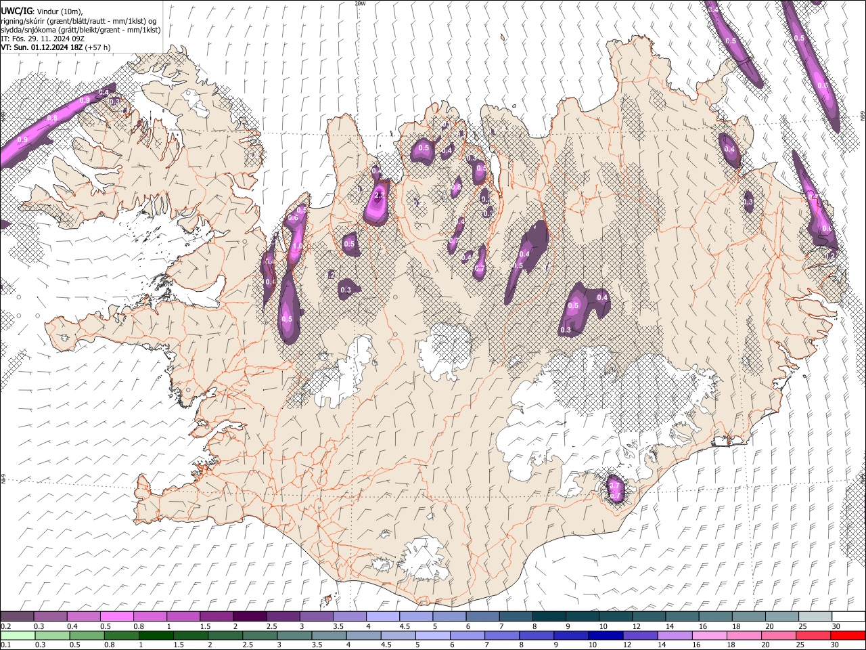Click the darkest green 1–1.5 lower legend swatch

156,635
